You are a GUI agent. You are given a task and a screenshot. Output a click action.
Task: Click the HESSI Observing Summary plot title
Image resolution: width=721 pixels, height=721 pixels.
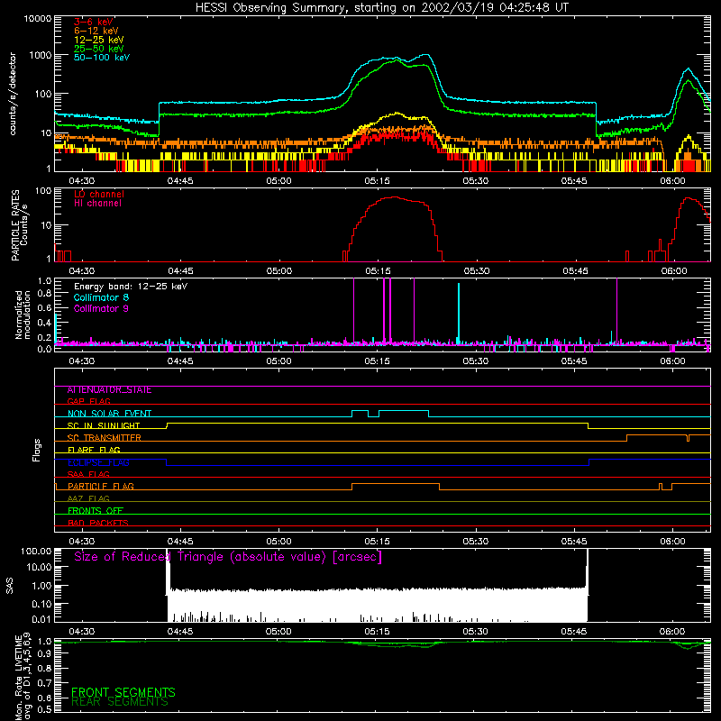coord(381,8)
